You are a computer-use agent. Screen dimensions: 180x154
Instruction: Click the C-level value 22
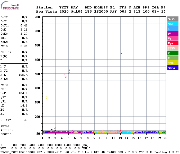[x=26, y=120]
